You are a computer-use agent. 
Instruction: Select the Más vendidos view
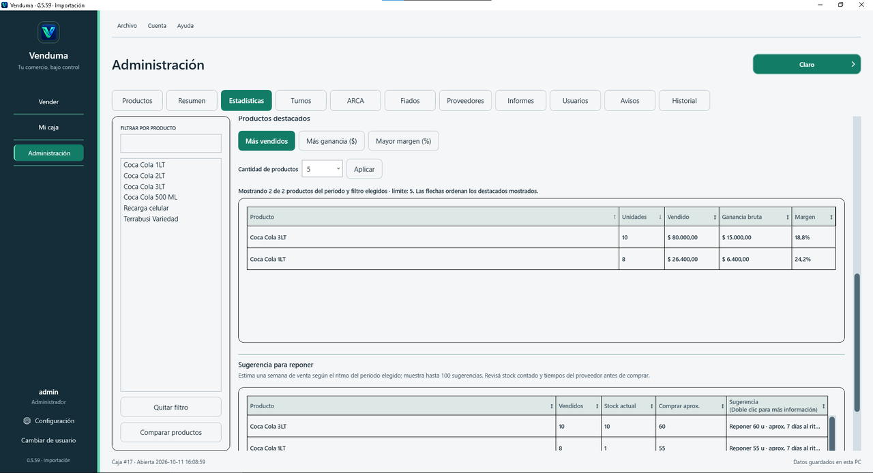click(x=267, y=141)
